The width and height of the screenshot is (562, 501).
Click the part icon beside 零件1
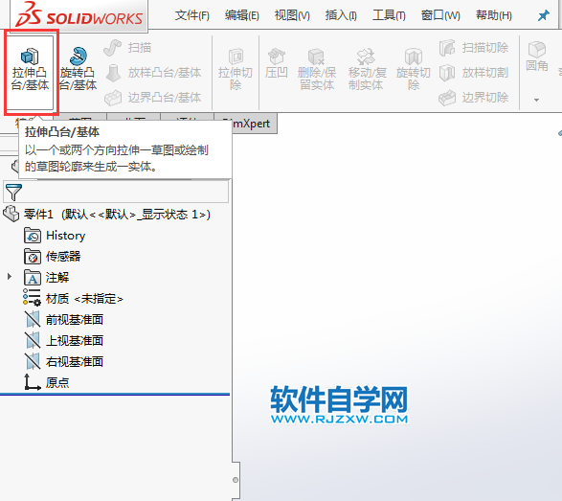point(11,214)
